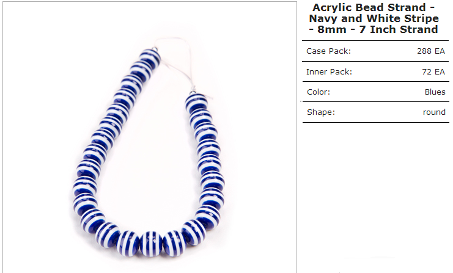Open the bead strand product photo

150,137
